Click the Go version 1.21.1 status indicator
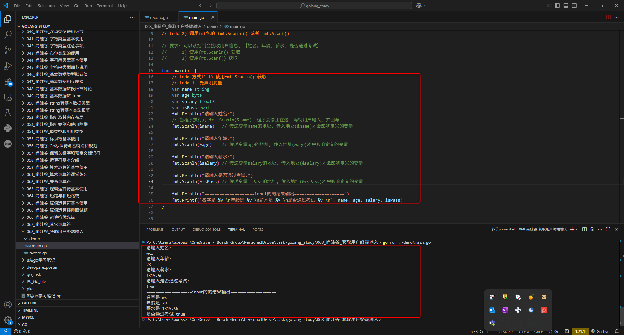624x335 pixels. 580,331
